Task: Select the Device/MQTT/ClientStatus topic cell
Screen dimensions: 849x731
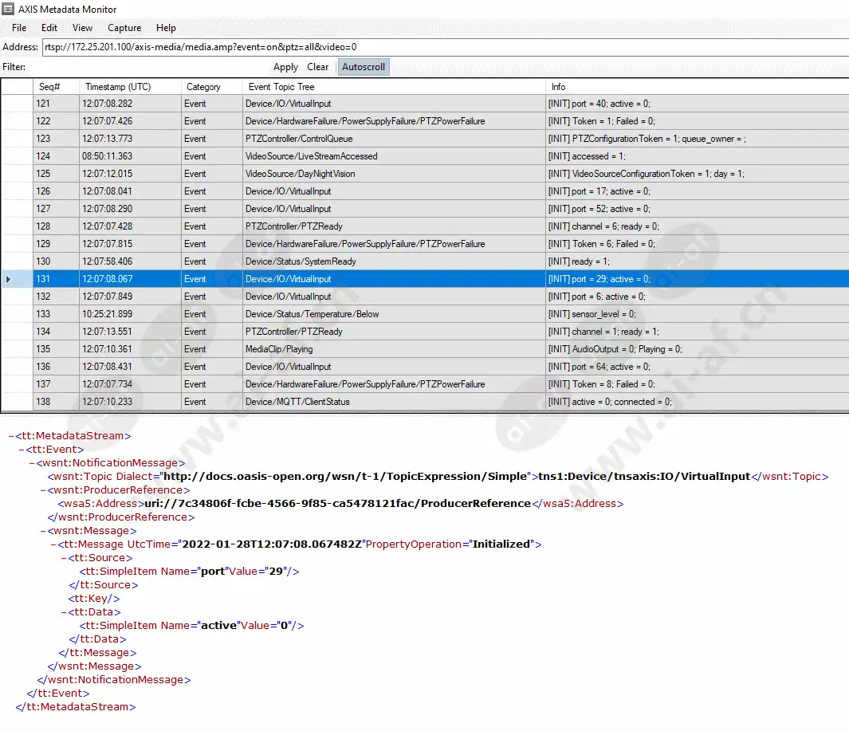Action: [x=394, y=402]
